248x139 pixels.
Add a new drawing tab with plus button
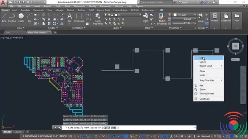click(55, 32)
